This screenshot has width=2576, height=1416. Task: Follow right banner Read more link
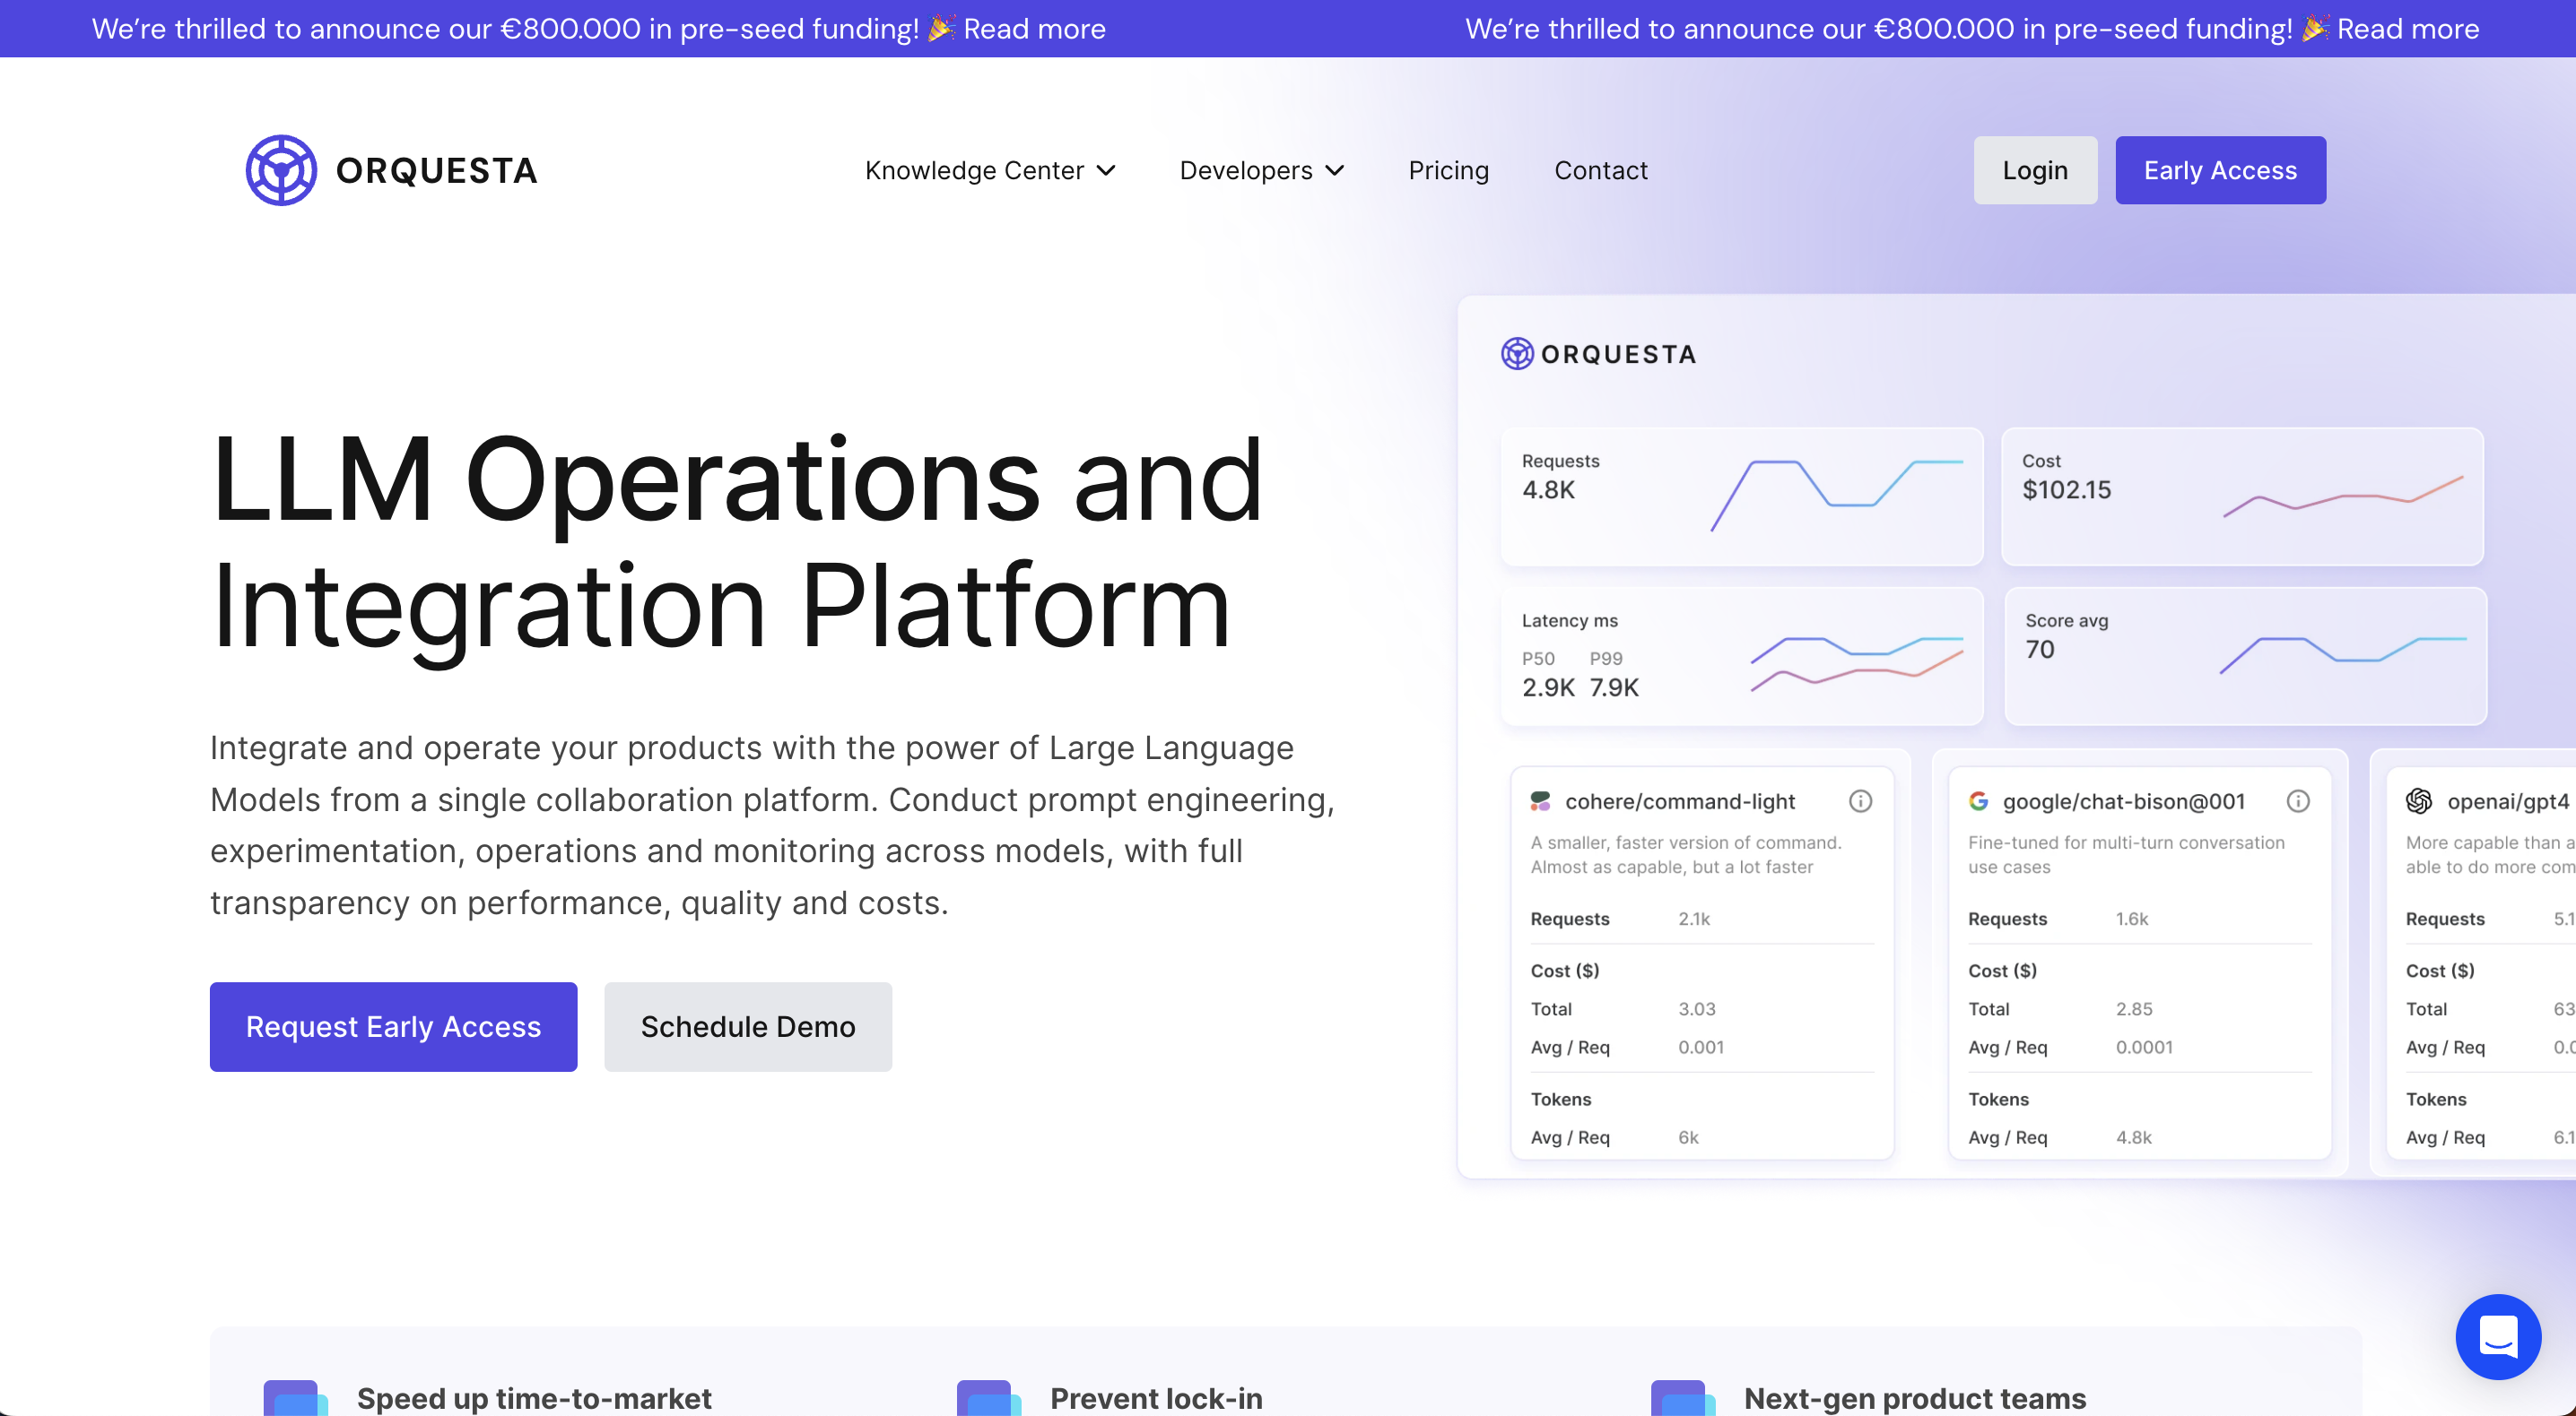pos(2408,28)
